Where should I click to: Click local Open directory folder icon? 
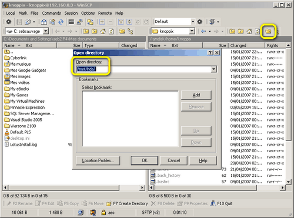(x=122, y=31)
